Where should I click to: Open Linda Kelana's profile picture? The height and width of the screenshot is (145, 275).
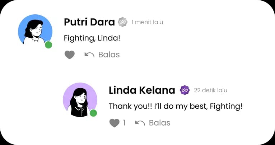(80, 99)
